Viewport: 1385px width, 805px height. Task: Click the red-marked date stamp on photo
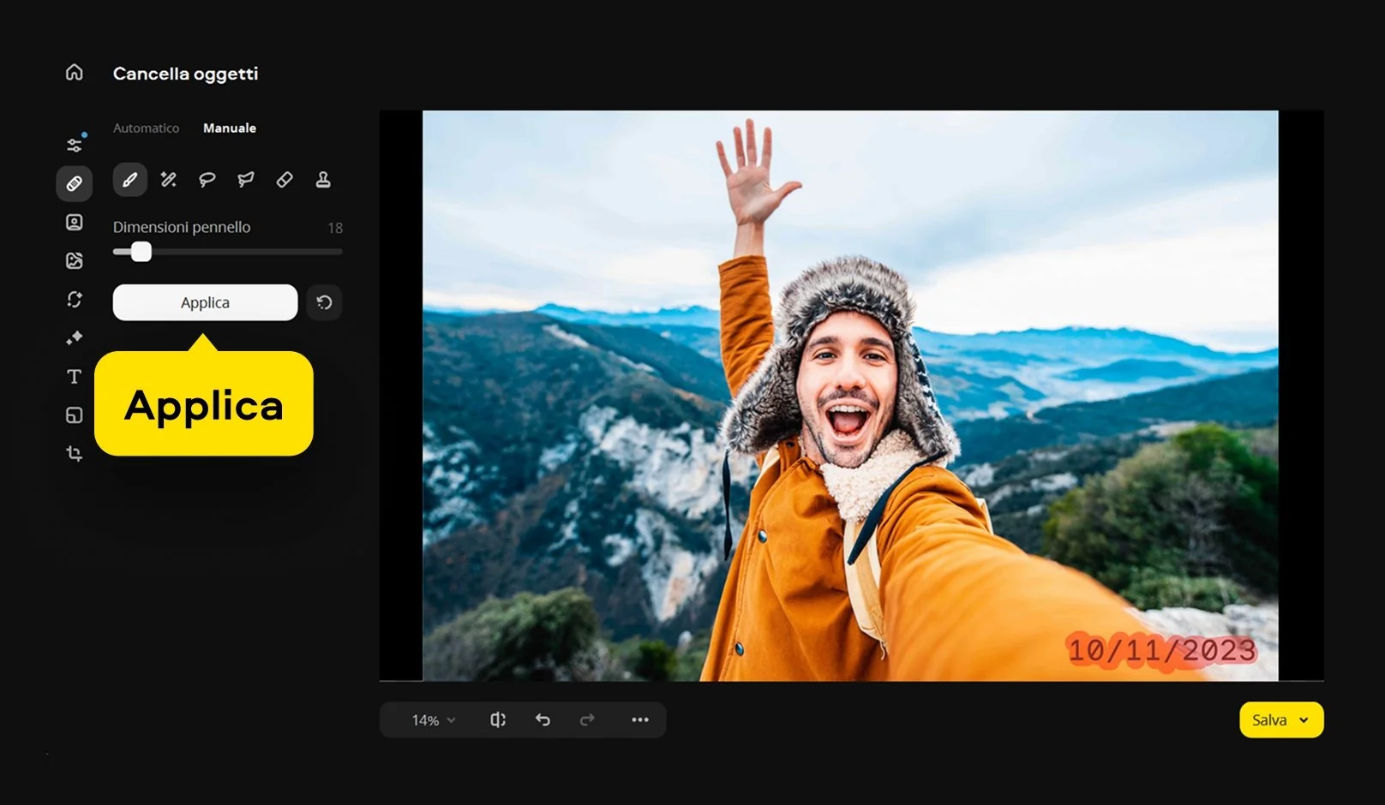[1162, 650]
